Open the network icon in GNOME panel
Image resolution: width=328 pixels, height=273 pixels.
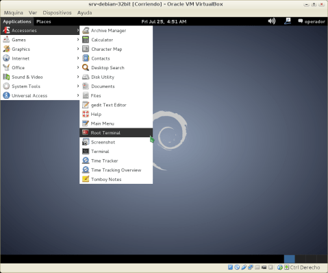coord(288,21)
